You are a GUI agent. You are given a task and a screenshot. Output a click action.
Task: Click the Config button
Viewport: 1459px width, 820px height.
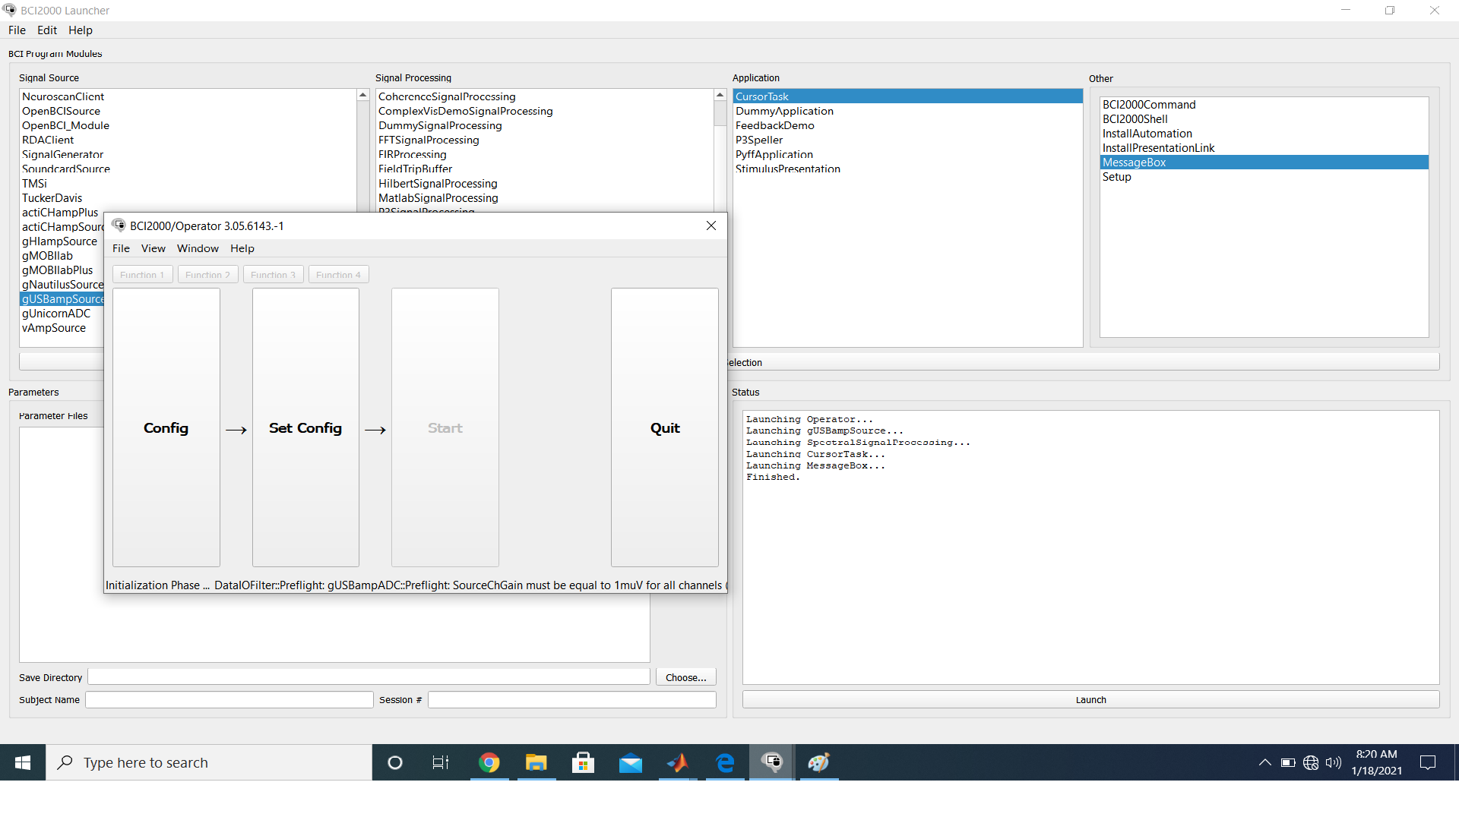coord(166,427)
